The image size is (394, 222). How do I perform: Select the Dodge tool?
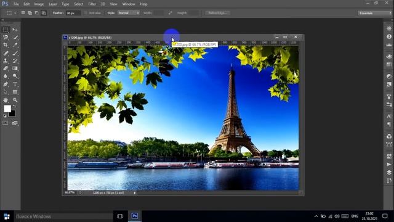(15, 76)
